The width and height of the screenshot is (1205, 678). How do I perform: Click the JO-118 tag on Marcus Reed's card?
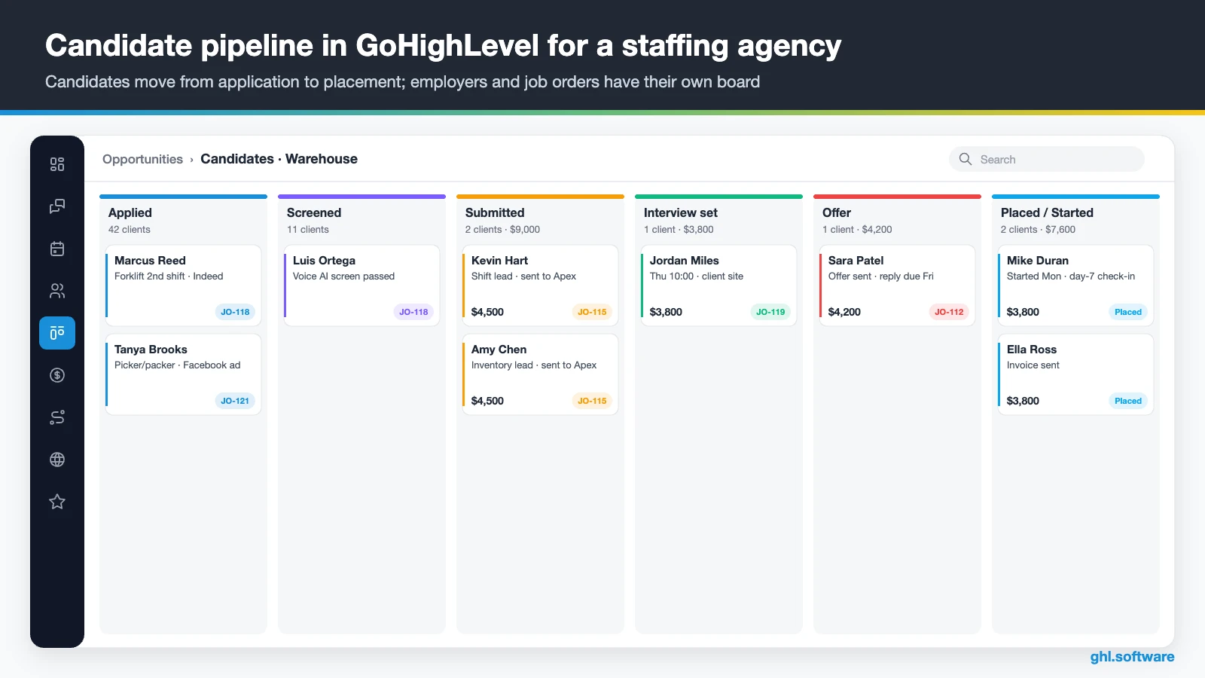(x=235, y=312)
